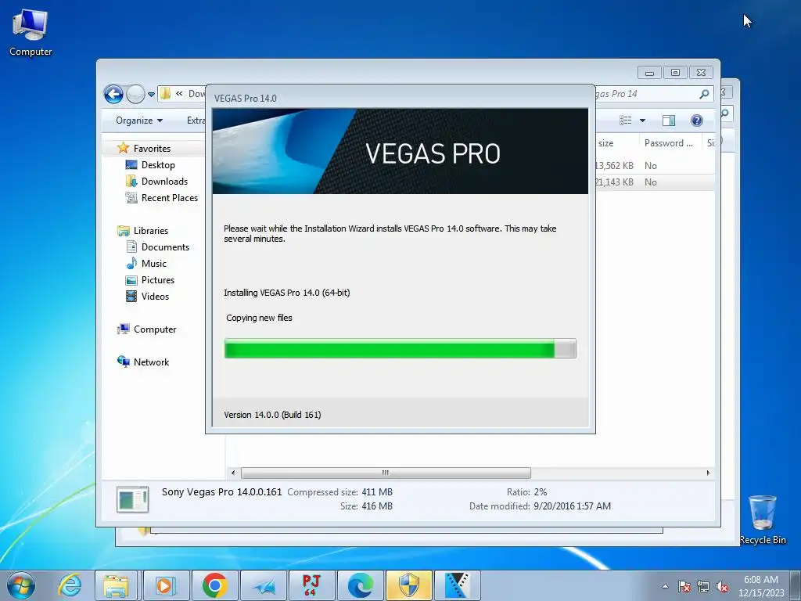Viewport: 801px width, 601px height.
Task: Close the front Explorer window
Action: click(701, 73)
